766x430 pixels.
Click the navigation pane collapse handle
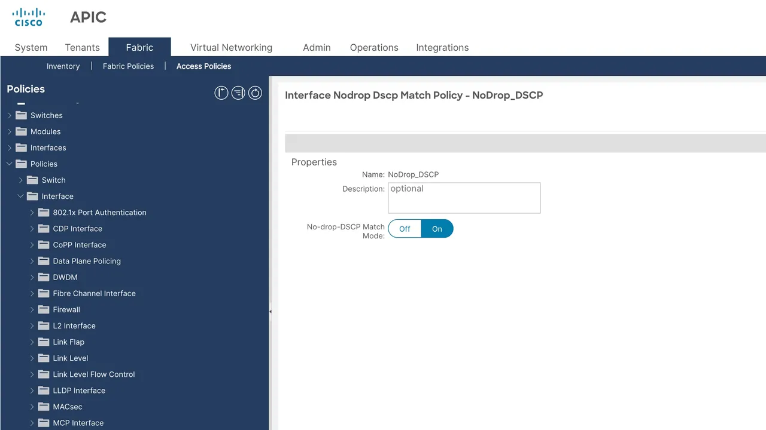click(x=270, y=311)
